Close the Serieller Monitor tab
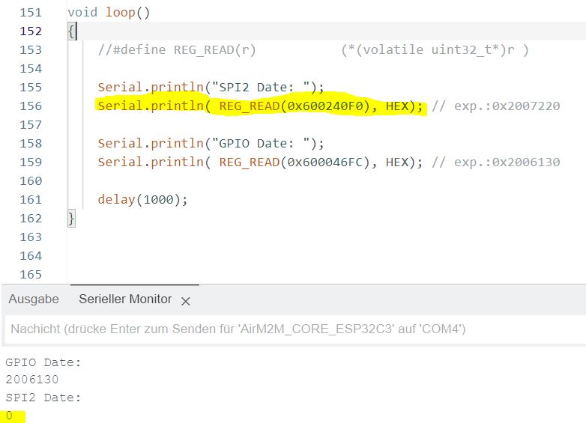586x423 pixels. pos(186,301)
